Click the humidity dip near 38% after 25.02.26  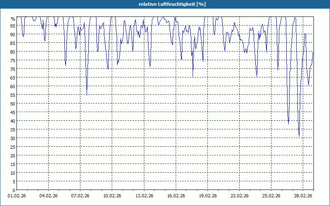[288, 124]
